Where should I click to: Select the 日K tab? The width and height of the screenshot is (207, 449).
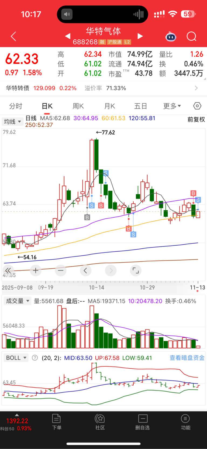click(x=47, y=106)
